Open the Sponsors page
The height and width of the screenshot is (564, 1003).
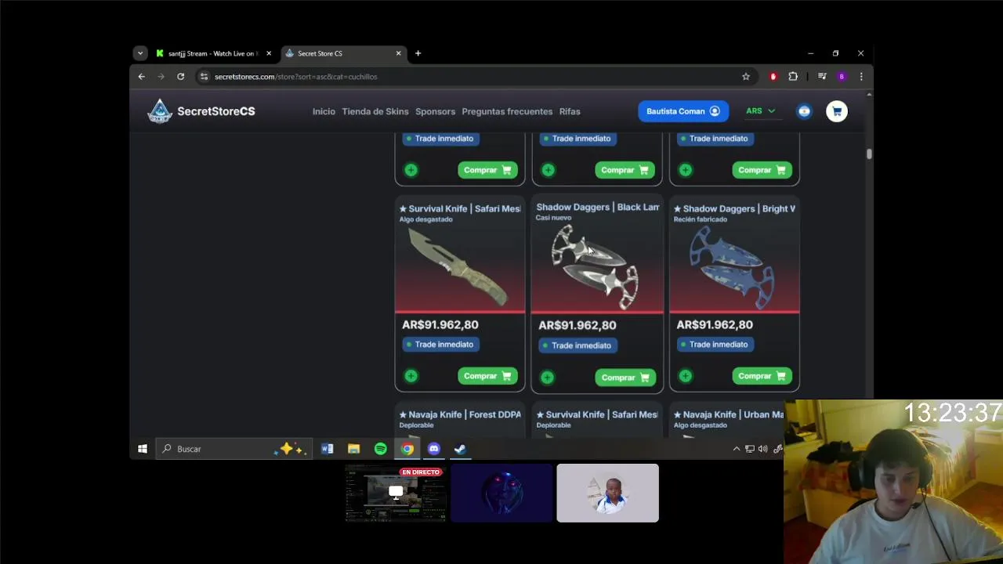click(x=435, y=111)
